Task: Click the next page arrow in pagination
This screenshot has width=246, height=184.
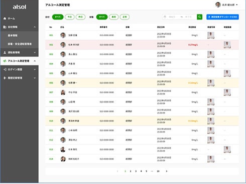Action: pos(167,171)
